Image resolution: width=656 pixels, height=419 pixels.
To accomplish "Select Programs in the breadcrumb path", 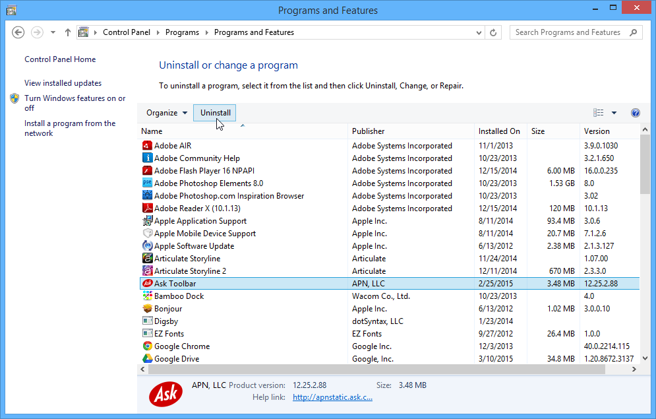I will tap(183, 32).
